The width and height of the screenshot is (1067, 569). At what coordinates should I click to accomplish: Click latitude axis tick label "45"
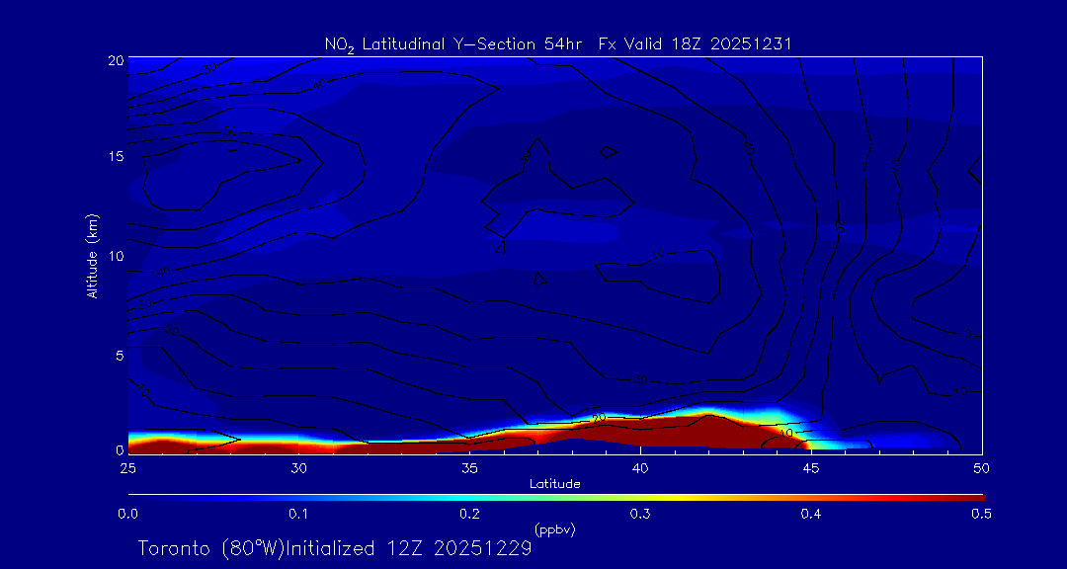click(x=811, y=468)
